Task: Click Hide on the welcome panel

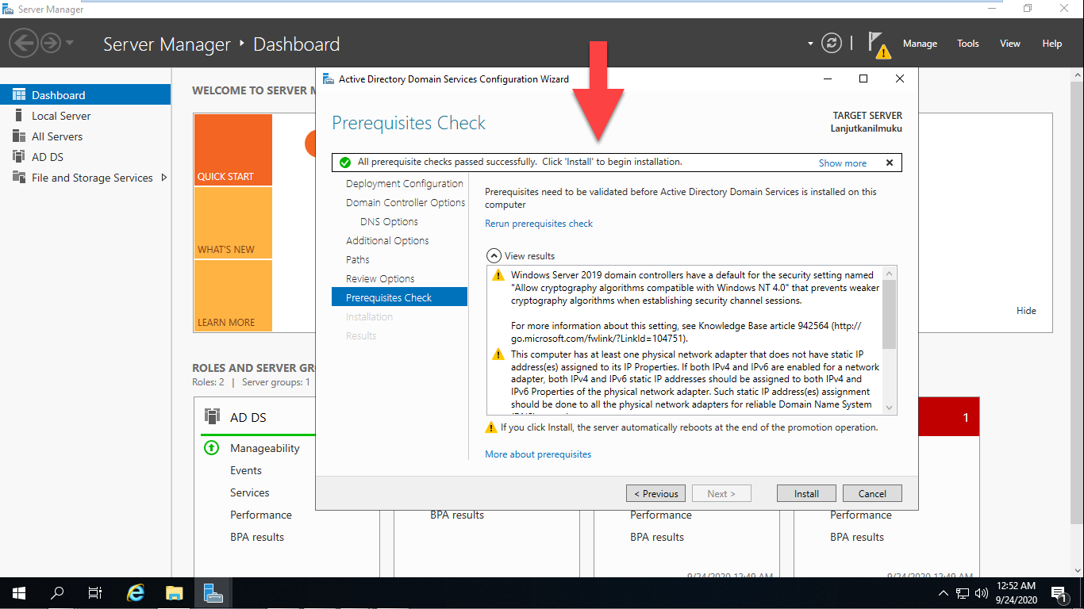Action: (1026, 311)
